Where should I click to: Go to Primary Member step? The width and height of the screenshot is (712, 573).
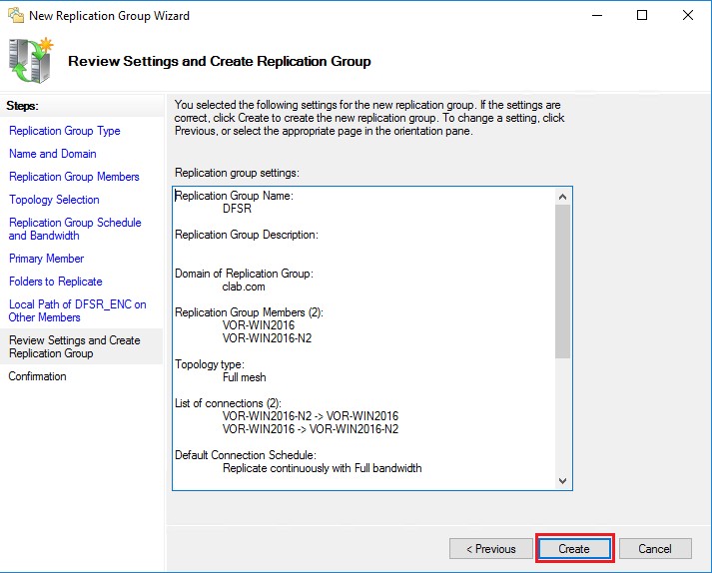coord(47,259)
